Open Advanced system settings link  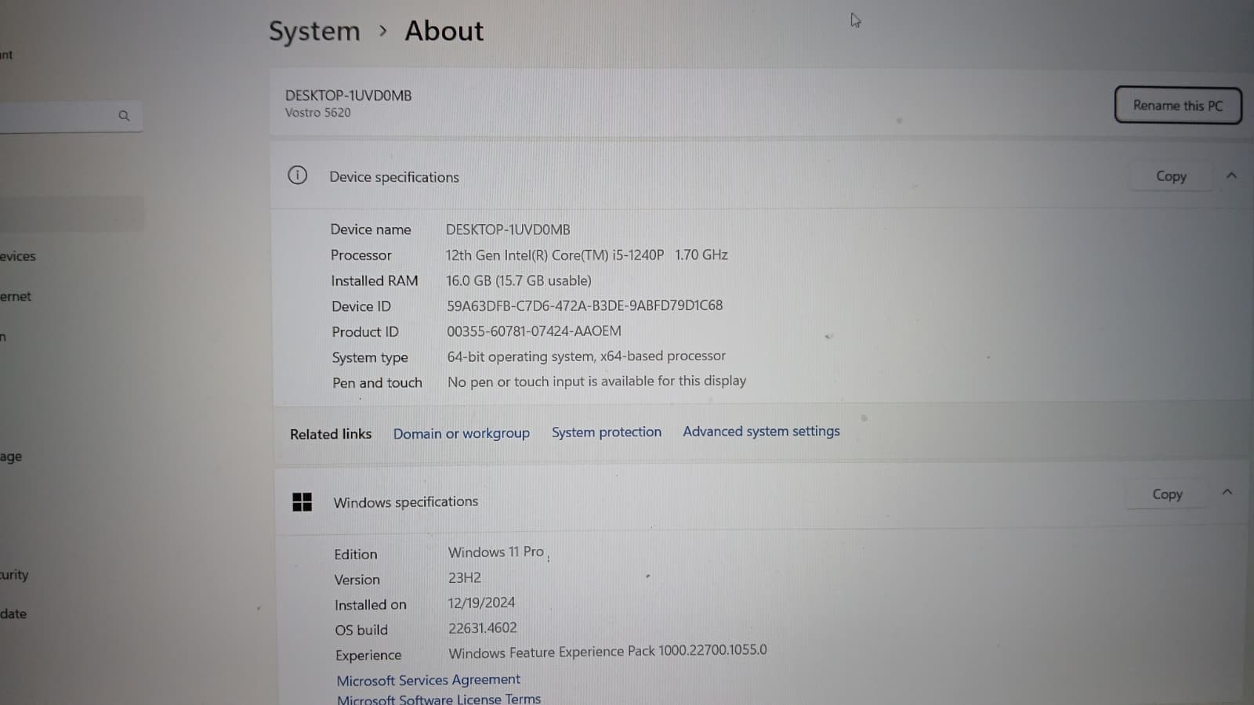761,431
